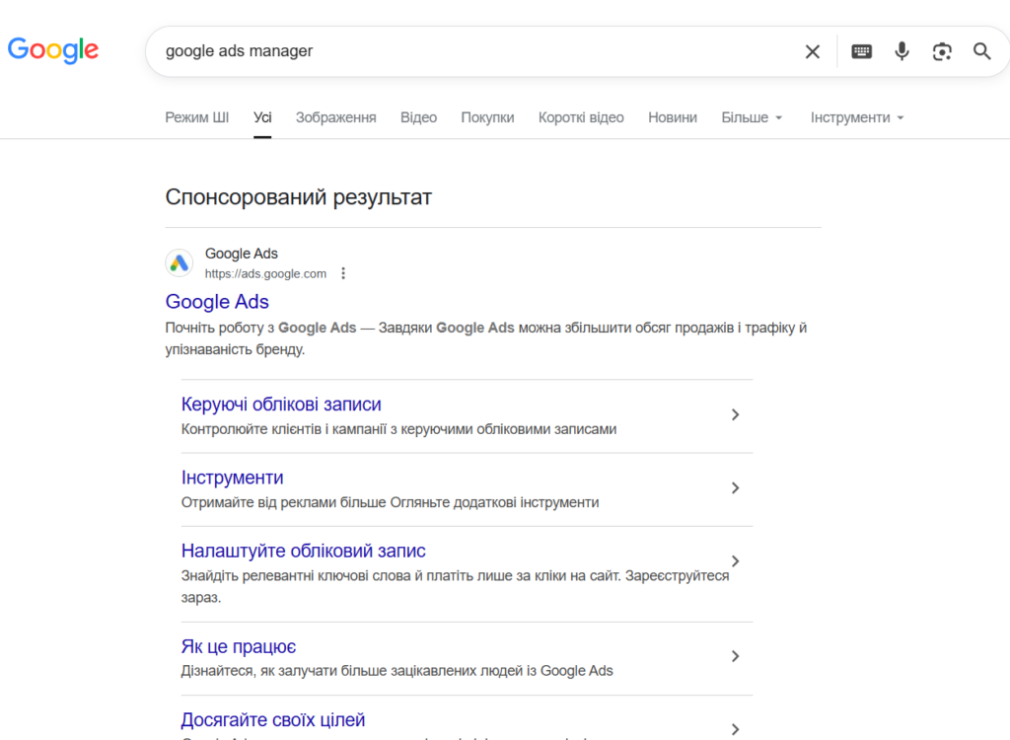Screen dimensions: 1010x740
Task: Click chevron in Досягайте своїх цілей row
Action: click(x=735, y=730)
